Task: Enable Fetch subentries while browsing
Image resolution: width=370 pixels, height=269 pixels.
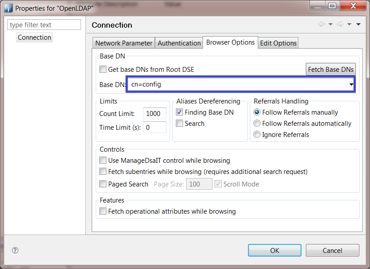Action: click(103, 171)
